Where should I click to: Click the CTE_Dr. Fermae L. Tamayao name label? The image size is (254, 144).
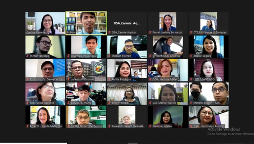210,32
